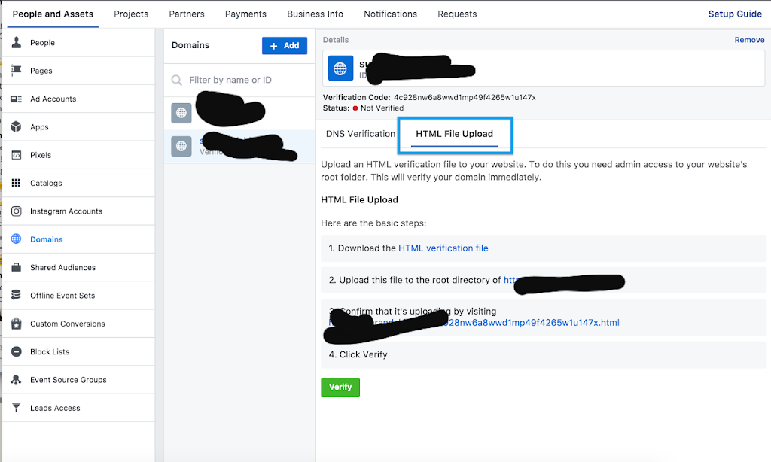771x462 pixels.
Task: Open the verification .html confirmation URL
Action: (474, 322)
